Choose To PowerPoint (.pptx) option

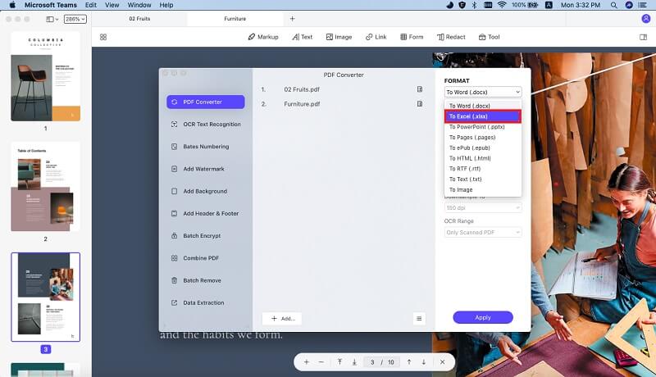coord(483,127)
